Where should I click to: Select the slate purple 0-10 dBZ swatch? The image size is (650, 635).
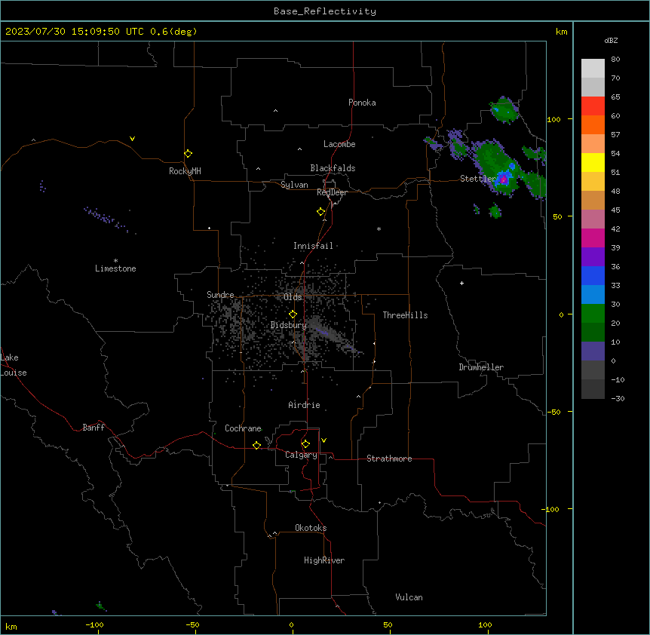(x=593, y=351)
